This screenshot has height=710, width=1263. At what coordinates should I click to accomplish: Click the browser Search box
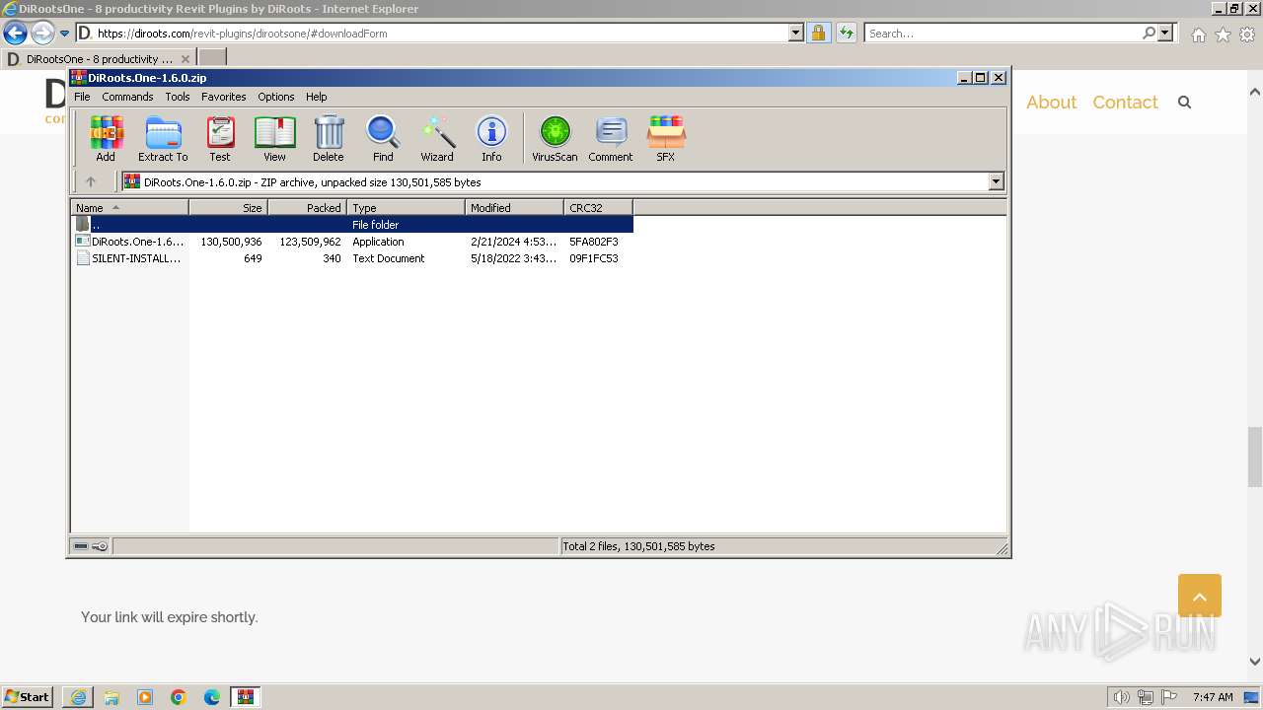[1002, 34]
